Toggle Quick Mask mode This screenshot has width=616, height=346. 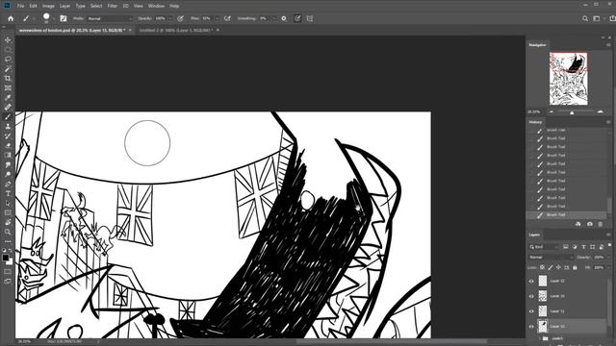pyautogui.click(x=8, y=271)
